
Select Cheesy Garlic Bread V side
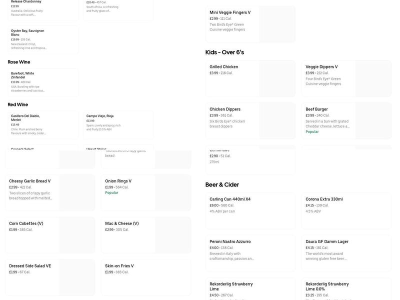[50, 192]
